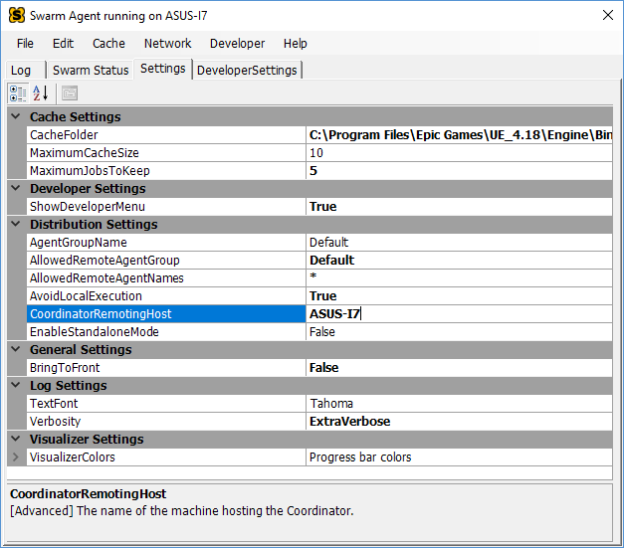Select the AgentGroupName property name
624x548 pixels.
(x=166, y=243)
